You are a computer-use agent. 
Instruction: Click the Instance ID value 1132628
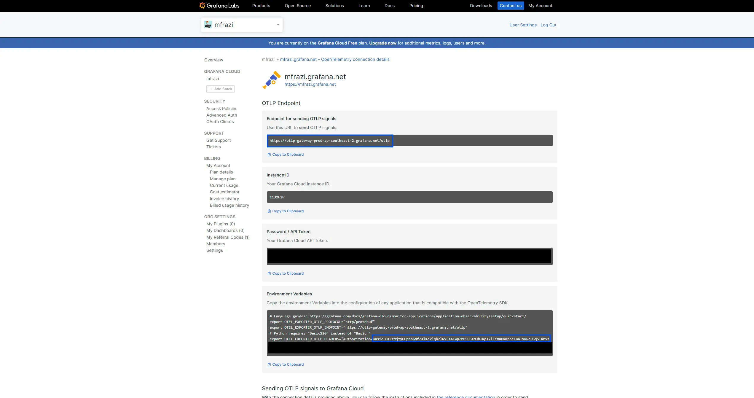(277, 197)
